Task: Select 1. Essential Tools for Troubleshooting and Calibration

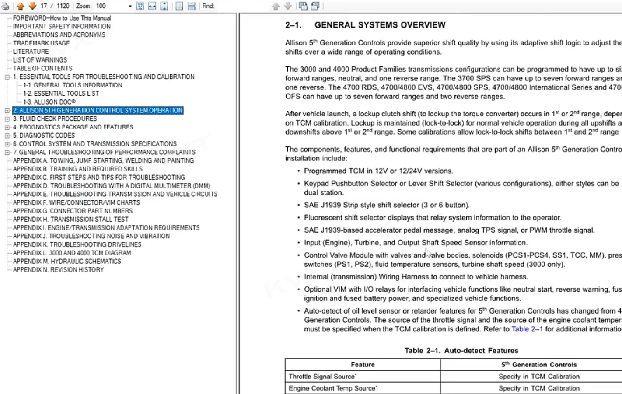Action: (104, 77)
